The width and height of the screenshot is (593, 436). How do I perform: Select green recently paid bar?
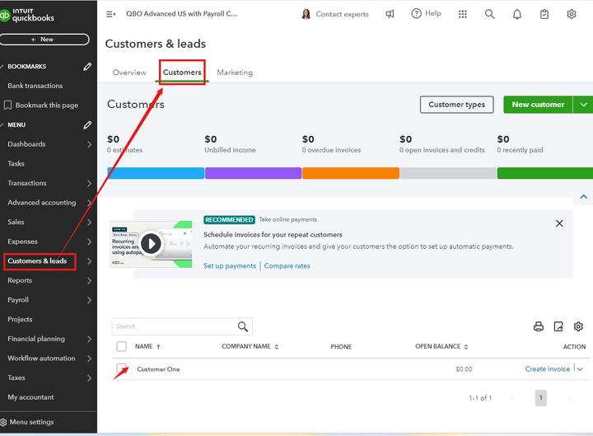pos(545,173)
